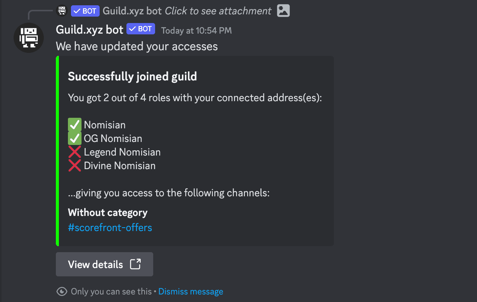Click the Without category header in the embed
This screenshot has height=302, width=477.
(108, 212)
